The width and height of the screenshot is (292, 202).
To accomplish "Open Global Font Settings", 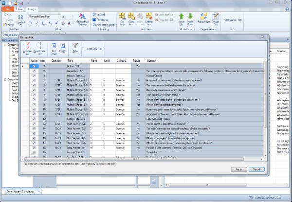I will tap(83, 19).
